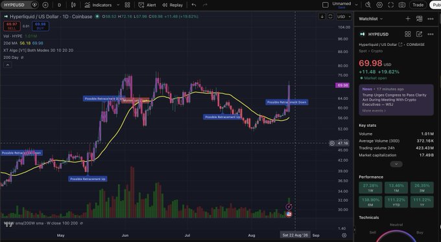The image size is (441, 242).
Task: Open the layout setup square icon
Action: [325, 5]
